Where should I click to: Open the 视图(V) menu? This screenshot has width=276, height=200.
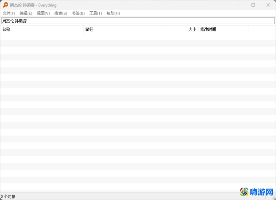pos(43,13)
